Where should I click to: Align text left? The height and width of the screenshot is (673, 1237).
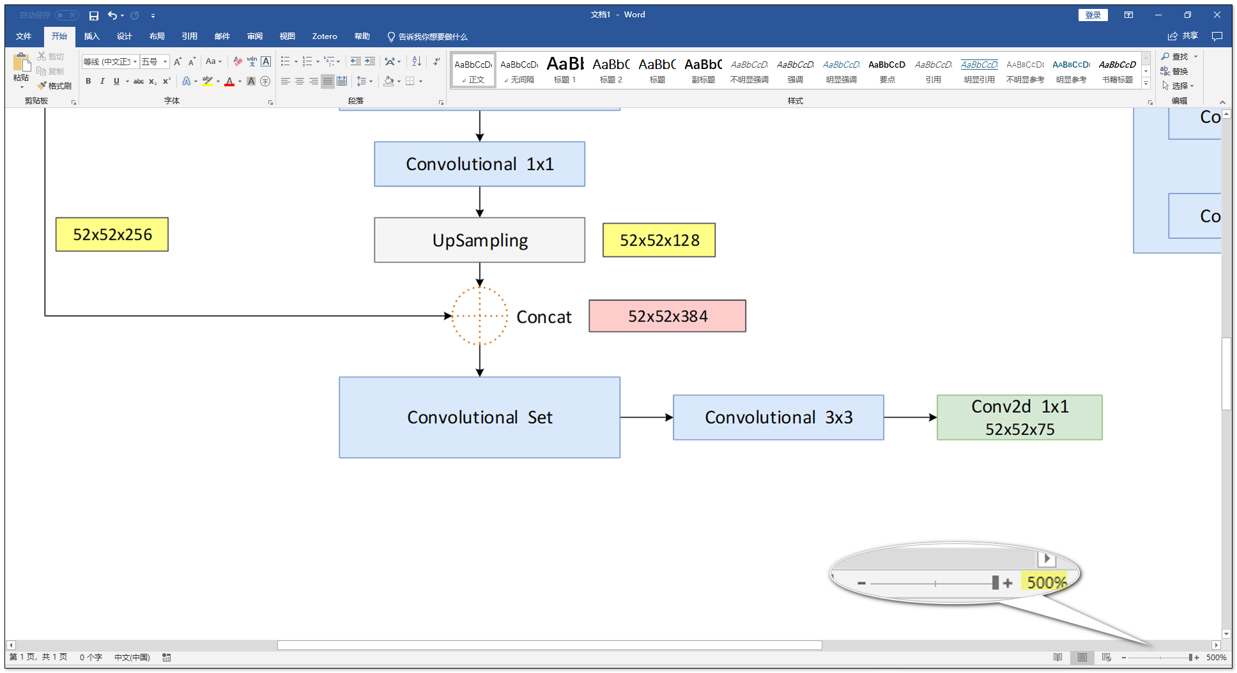(x=286, y=81)
